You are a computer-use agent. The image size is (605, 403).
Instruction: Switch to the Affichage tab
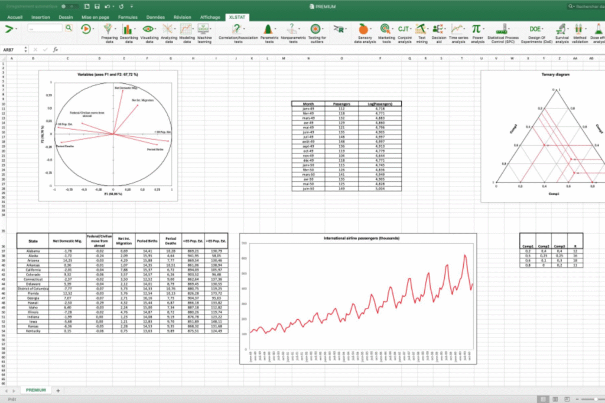(x=210, y=17)
